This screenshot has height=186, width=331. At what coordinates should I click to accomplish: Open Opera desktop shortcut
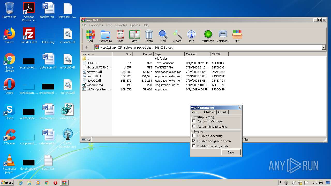[x=9, y=86]
